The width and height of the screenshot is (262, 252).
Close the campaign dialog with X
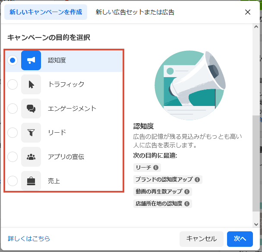tap(248, 12)
